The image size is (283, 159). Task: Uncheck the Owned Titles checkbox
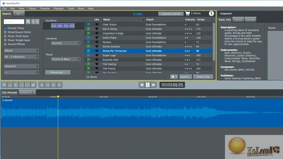coord(5,28)
